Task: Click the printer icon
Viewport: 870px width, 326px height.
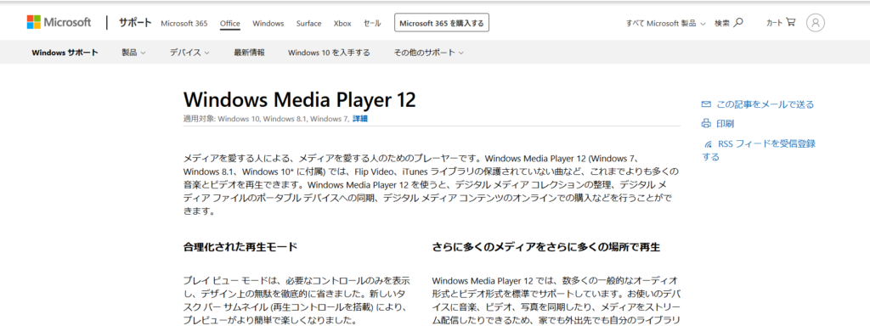Action: [x=706, y=124]
